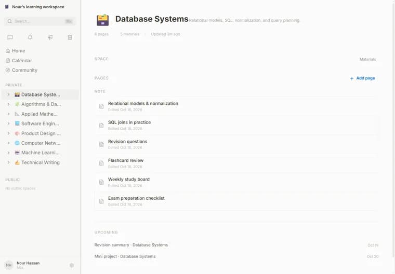395x274 pixels.
Task: Click the Add page button
Action: click(362, 78)
